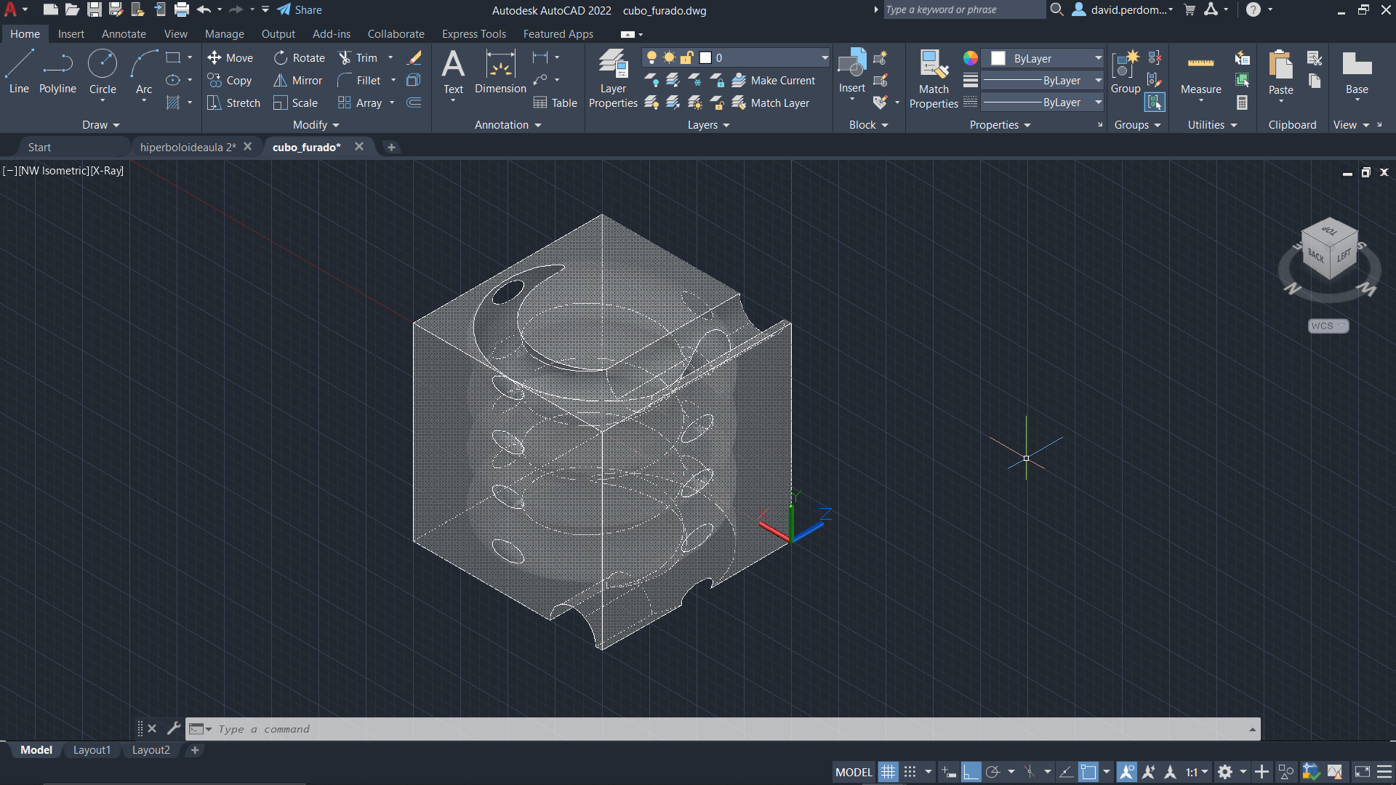Click the Share button

(x=300, y=10)
